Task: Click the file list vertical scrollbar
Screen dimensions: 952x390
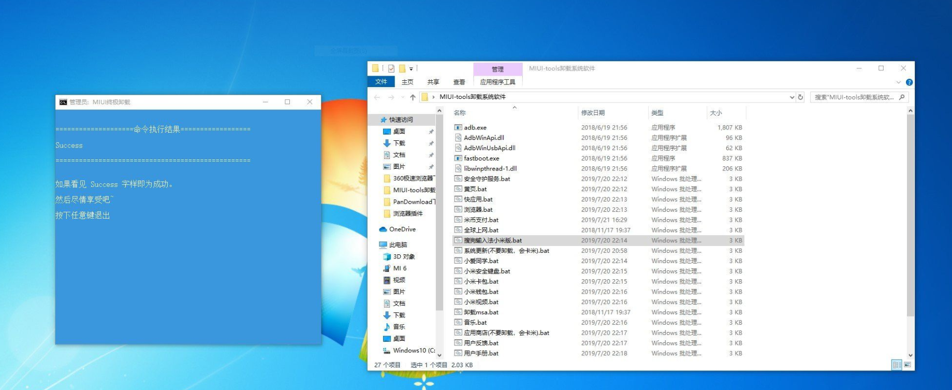Action: [910, 215]
